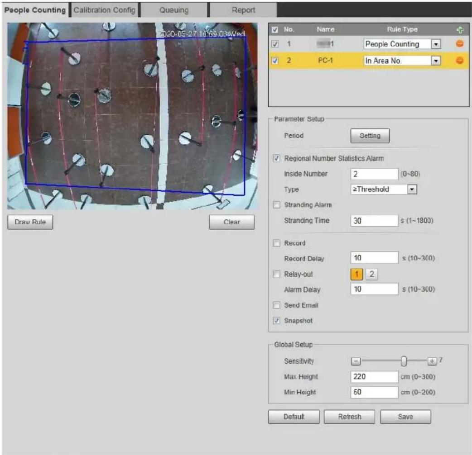Open Period Setting button
Viewport: 472px width, 455px height.
pyautogui.click(x=370, y=136)
